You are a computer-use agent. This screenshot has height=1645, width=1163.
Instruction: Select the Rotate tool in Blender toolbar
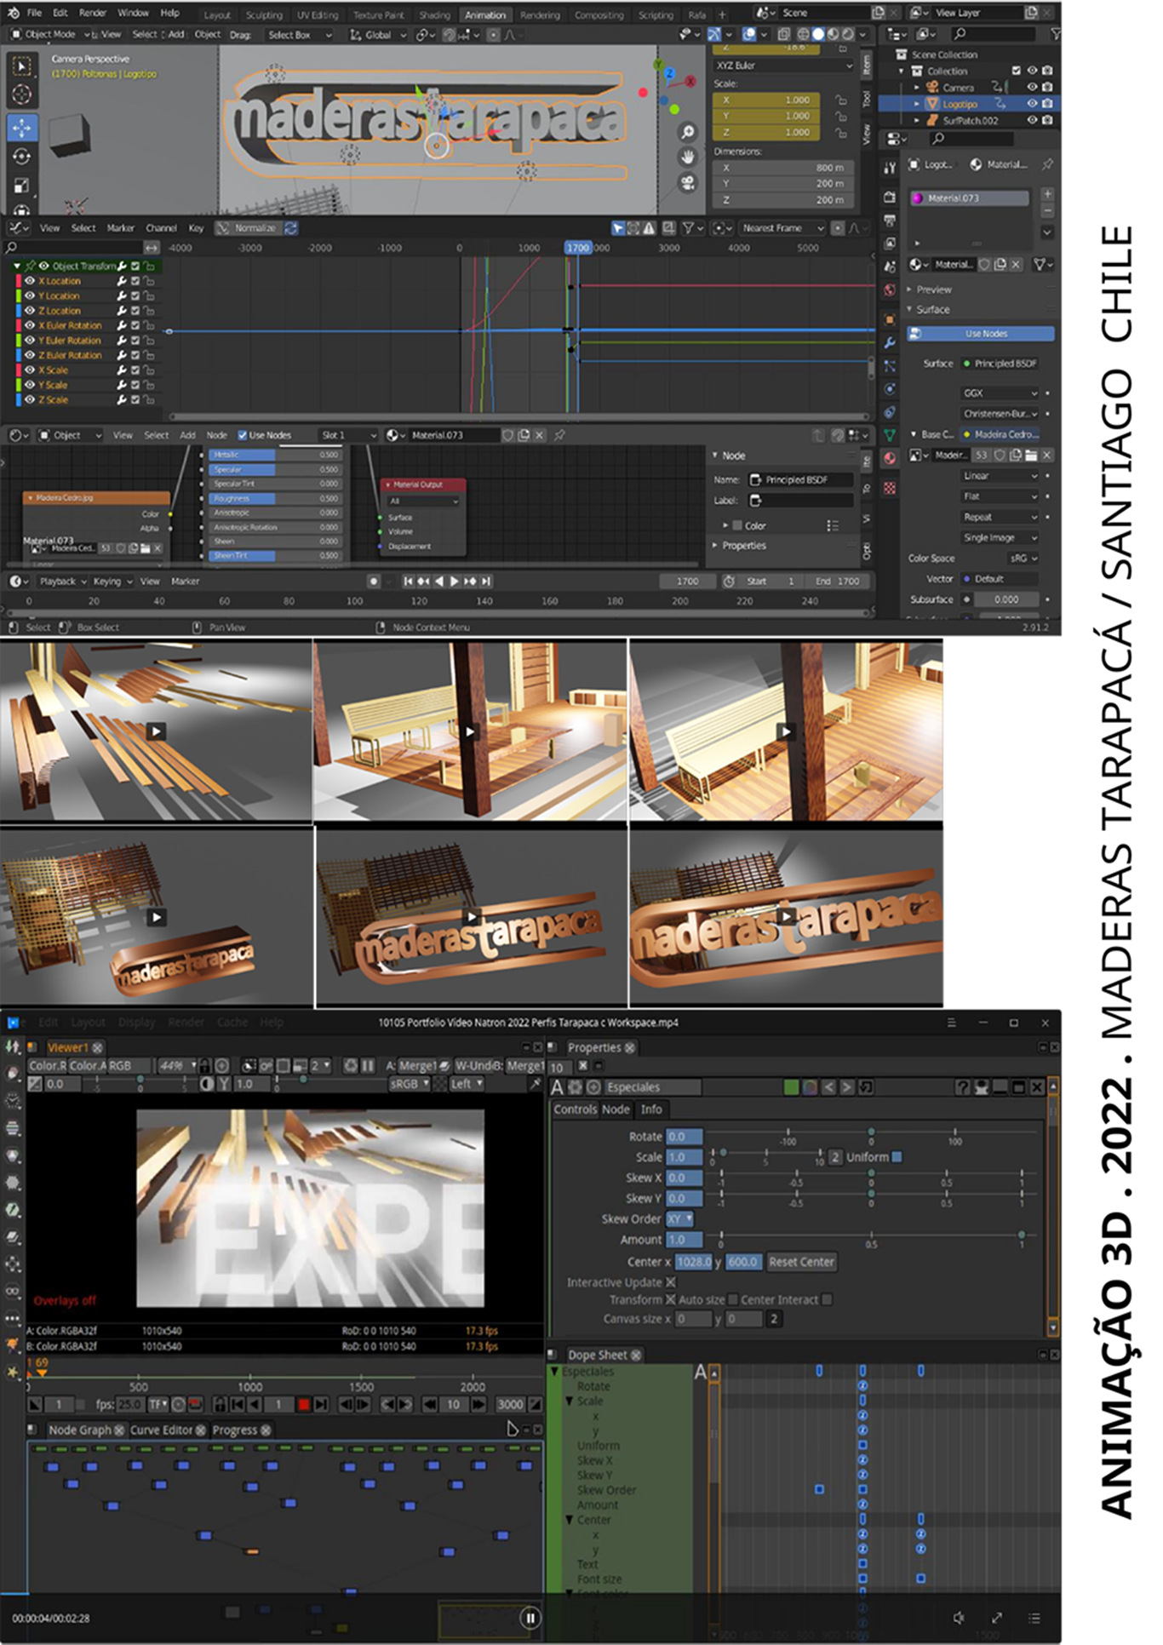21,158
